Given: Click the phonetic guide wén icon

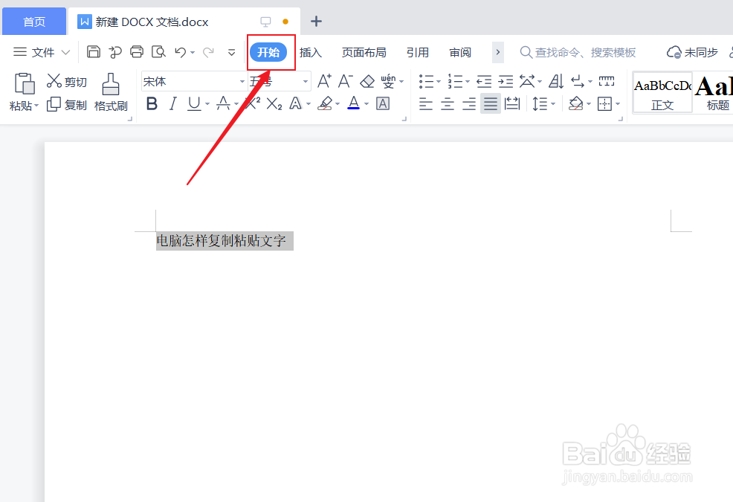Looking at the screenshot, I should (x=388, y=81).
